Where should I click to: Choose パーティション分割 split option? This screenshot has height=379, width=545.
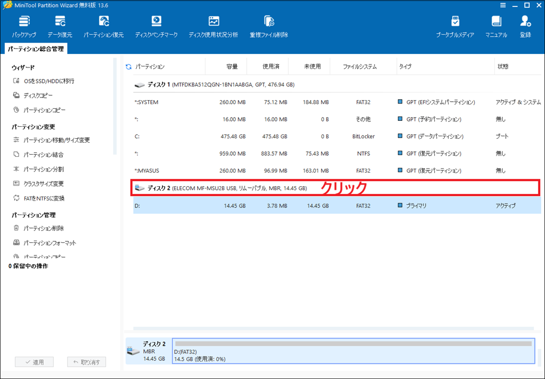[x=38, y=169]
